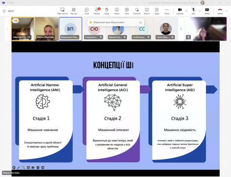Click the Share button
Image resolution: width=231 pixels, height=177 pixels.
(x=207, y=11)
